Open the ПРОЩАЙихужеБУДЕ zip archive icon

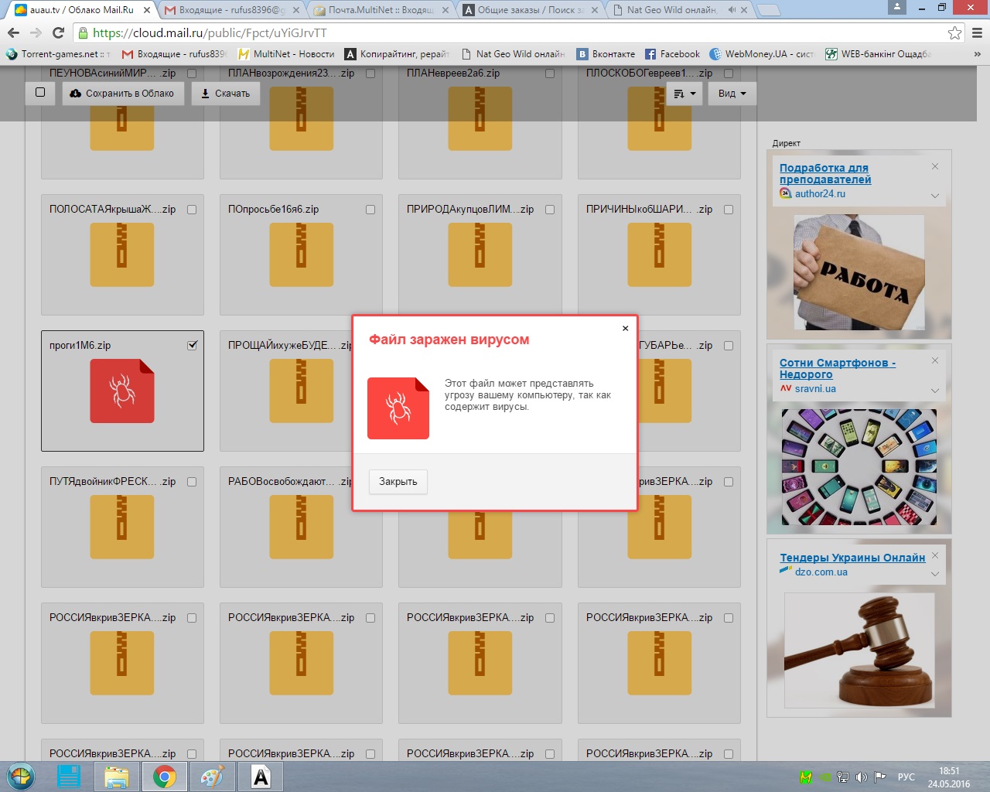pyautogui.click(x=301, y=391)
